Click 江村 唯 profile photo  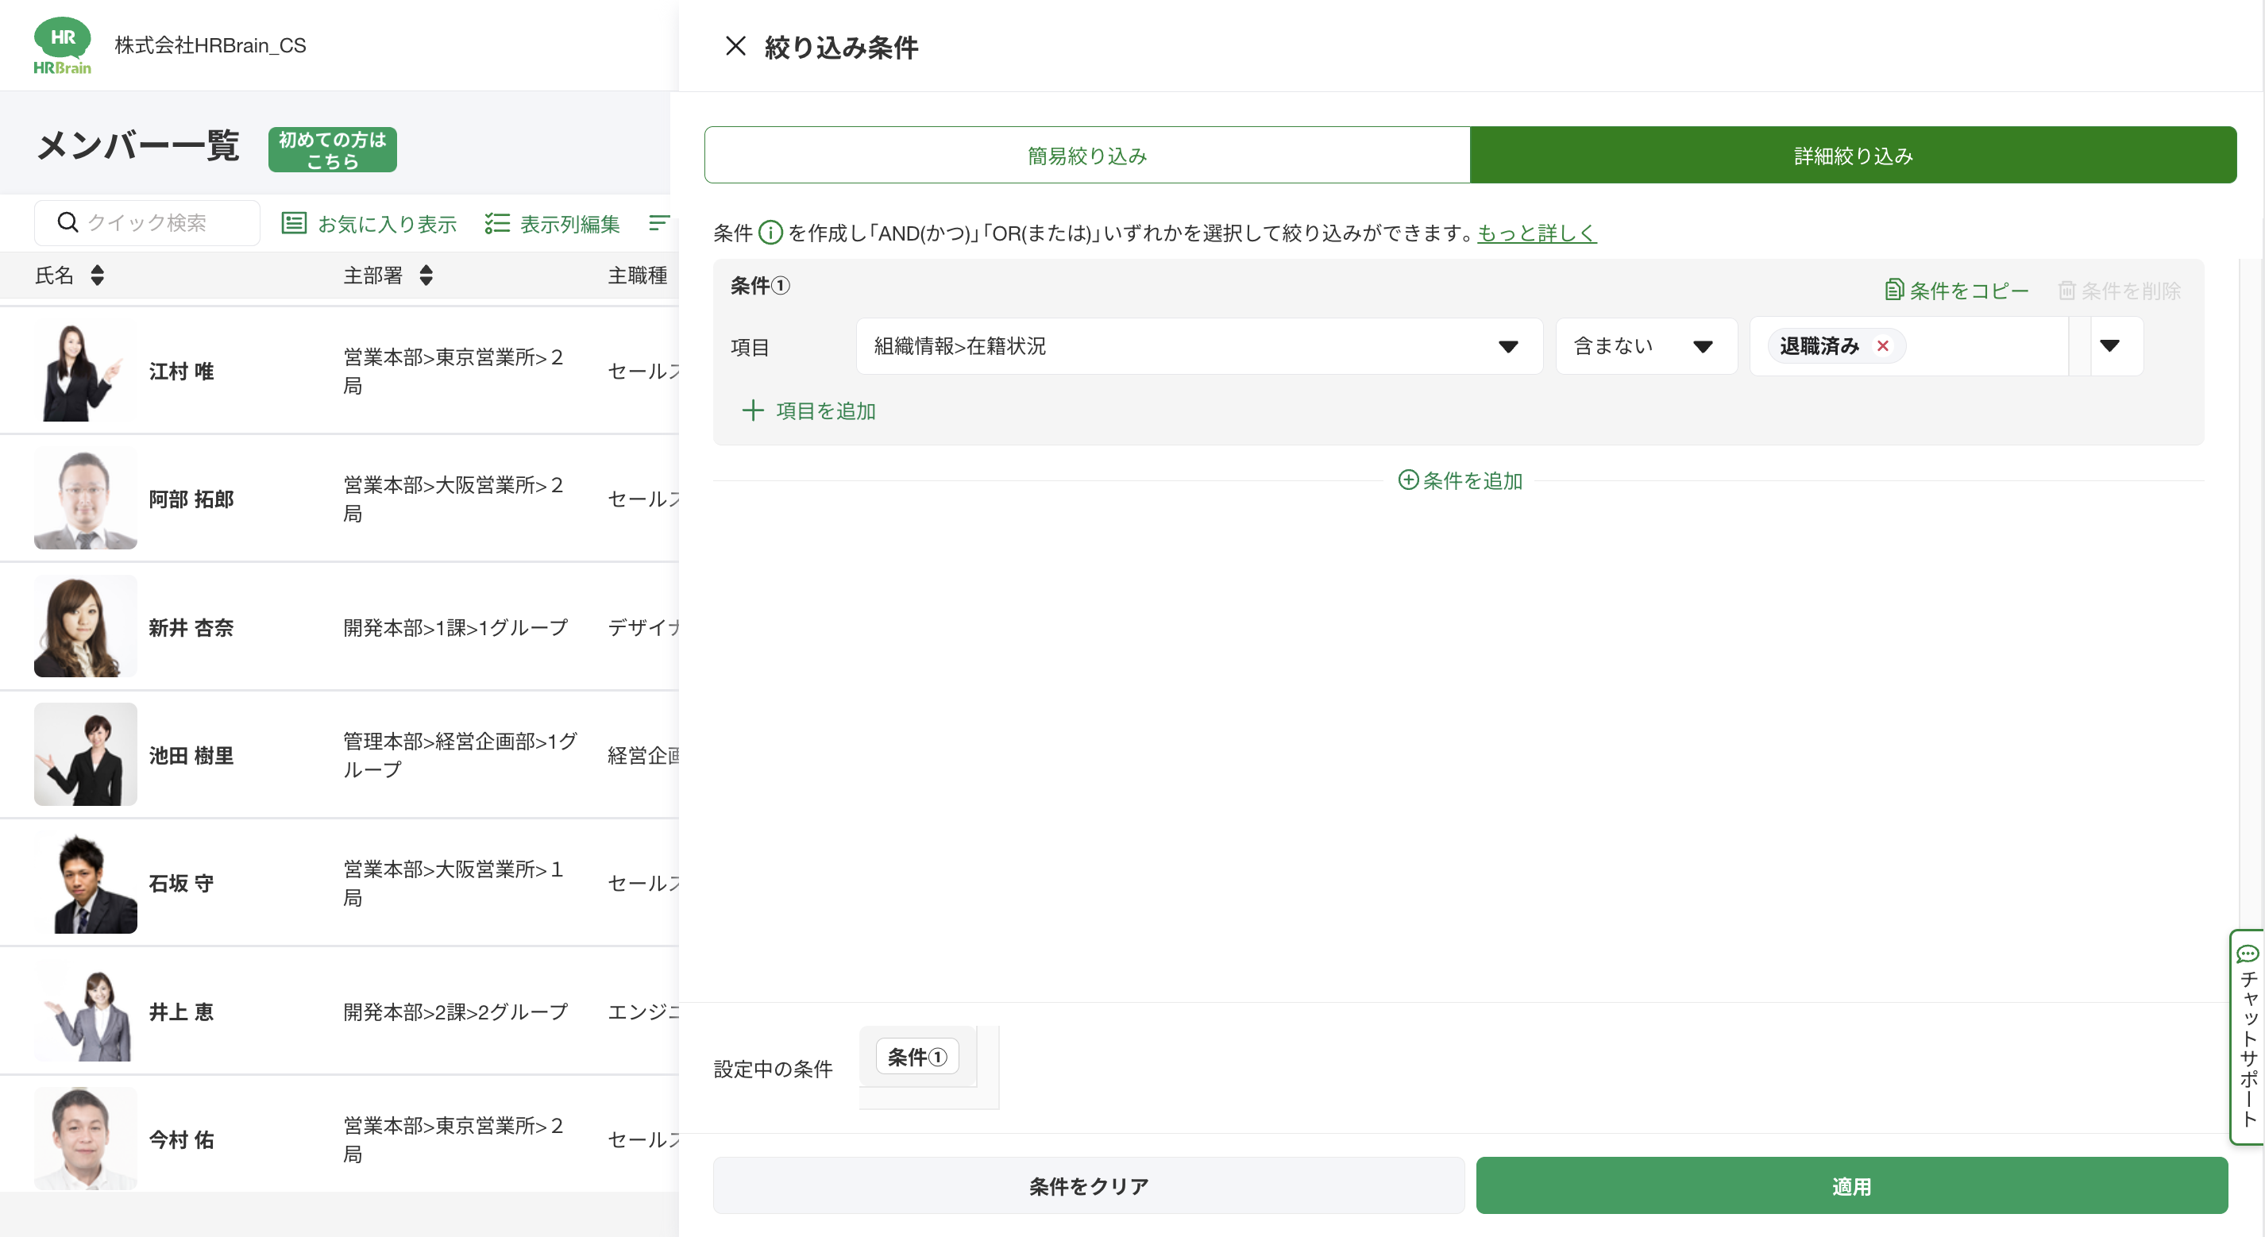click(x=85, y=370)
